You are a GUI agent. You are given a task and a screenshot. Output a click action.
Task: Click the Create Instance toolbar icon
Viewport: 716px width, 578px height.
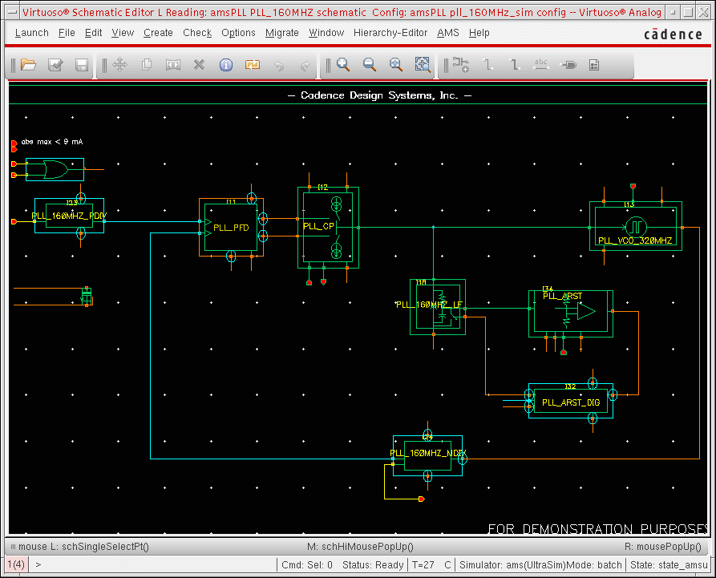tap(460, 65)
